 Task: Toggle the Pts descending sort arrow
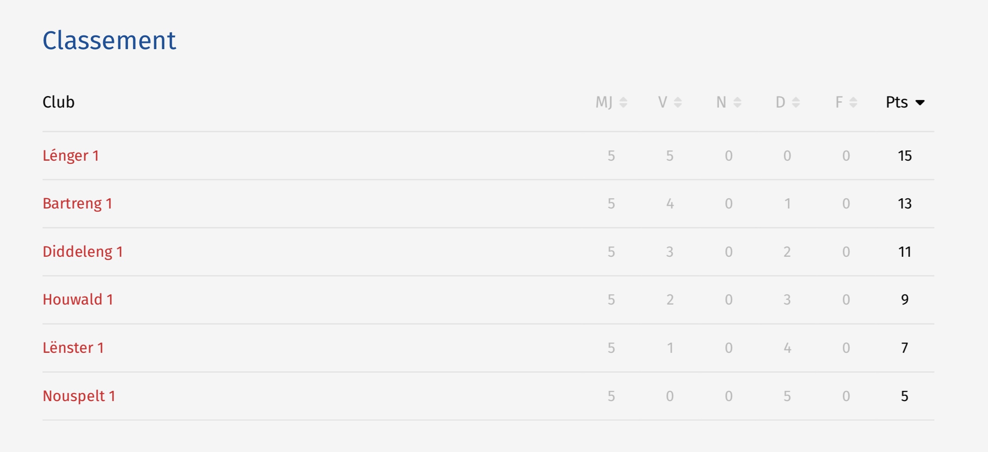(920, 102)
